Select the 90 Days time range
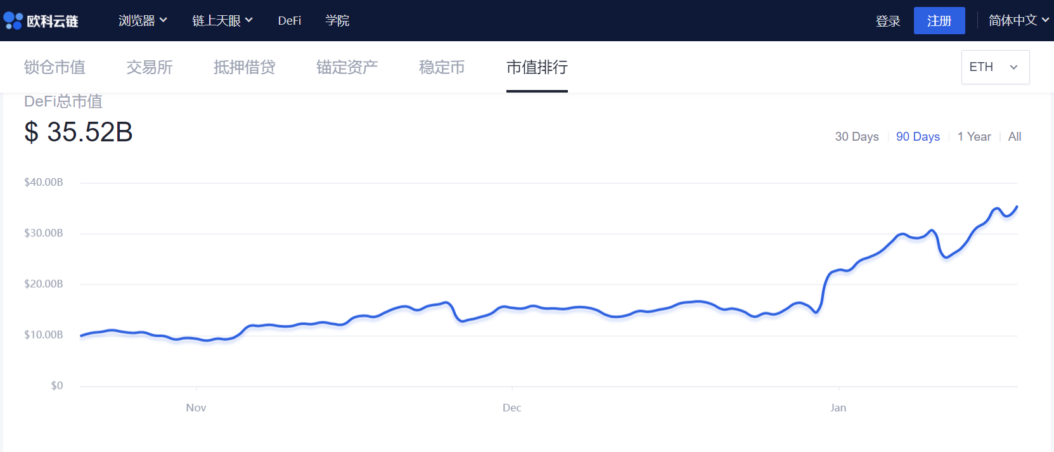The width and height of the screenshot is (1054, 452). pyautogui.click(x=917, y=137)
